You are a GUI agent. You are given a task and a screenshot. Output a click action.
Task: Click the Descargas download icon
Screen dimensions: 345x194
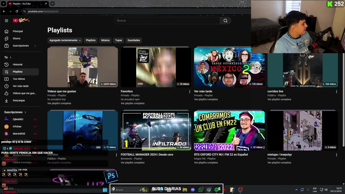(6, 101)
